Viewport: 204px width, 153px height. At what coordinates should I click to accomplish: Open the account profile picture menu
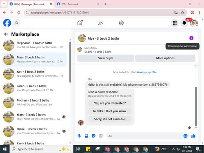[194, 23]
